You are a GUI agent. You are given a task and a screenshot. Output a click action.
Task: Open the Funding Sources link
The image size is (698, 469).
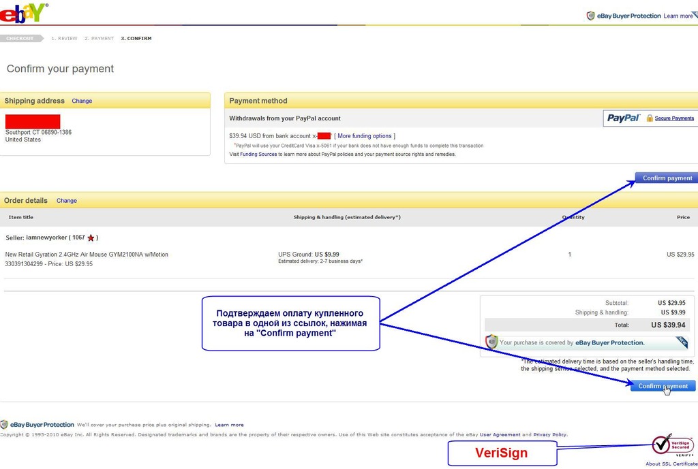(258, 155)
